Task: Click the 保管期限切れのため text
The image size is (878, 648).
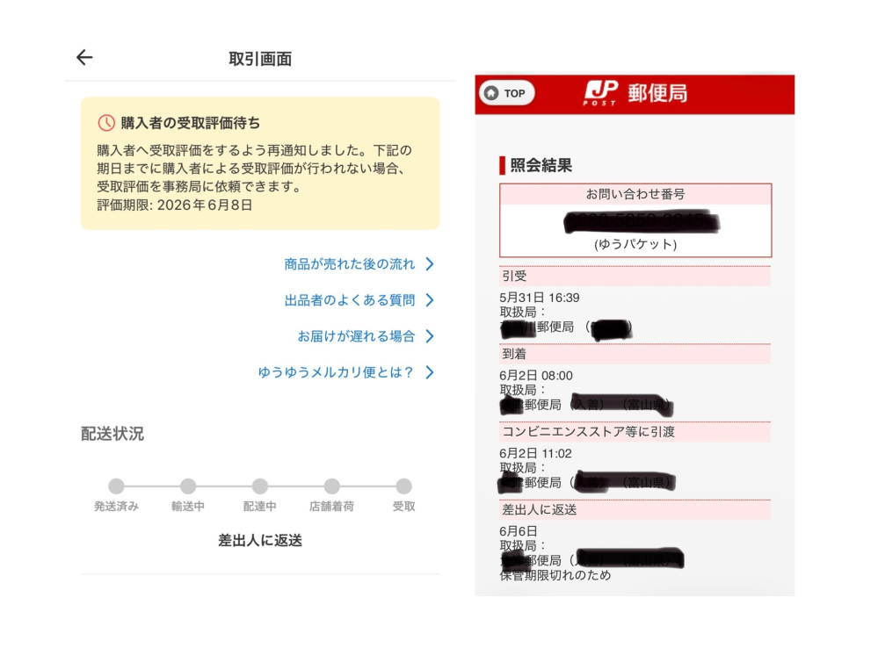Action: coord(555,575)
